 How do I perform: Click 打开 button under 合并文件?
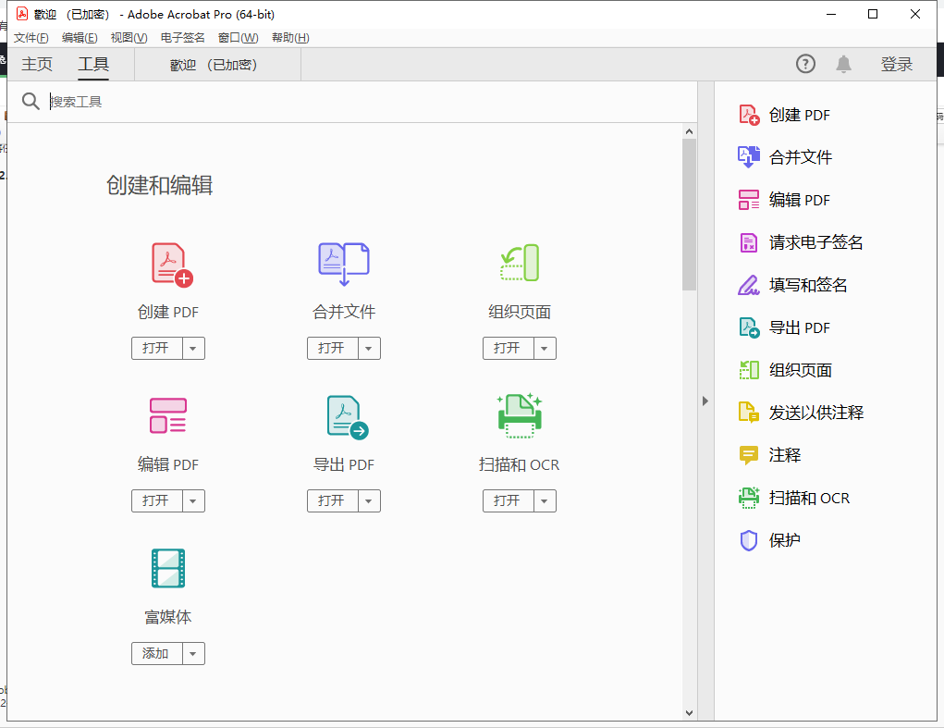pyautogui.click(x=332, y=348)
